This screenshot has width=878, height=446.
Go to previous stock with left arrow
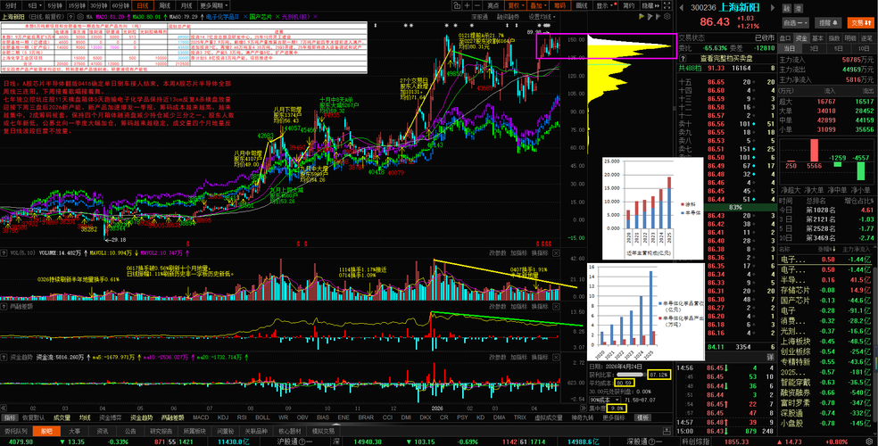pyautogui.click(x=681, y=8)
